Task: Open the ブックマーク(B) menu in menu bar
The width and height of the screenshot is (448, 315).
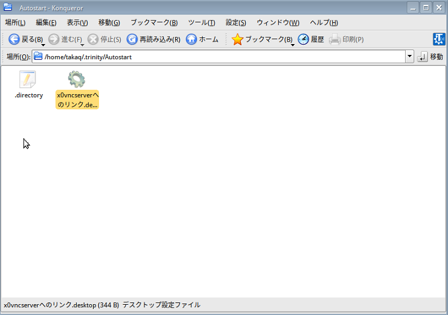Action: point(154,22)
